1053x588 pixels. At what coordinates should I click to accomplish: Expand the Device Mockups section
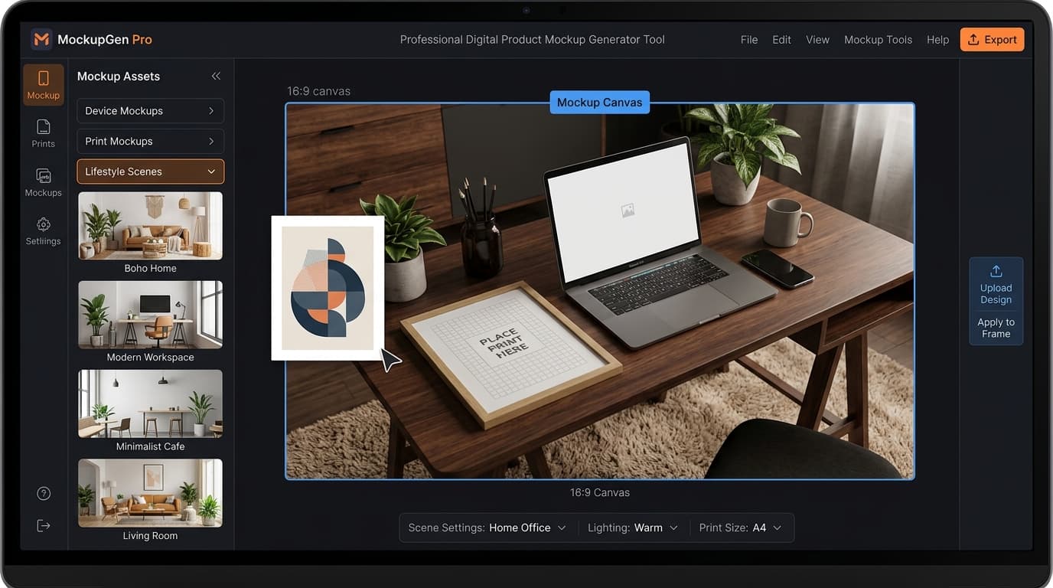pyautogui.click(x=150, y=110)
